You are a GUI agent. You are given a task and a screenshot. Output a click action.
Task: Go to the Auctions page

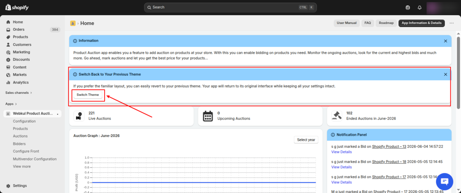click(x=20, y=136)
